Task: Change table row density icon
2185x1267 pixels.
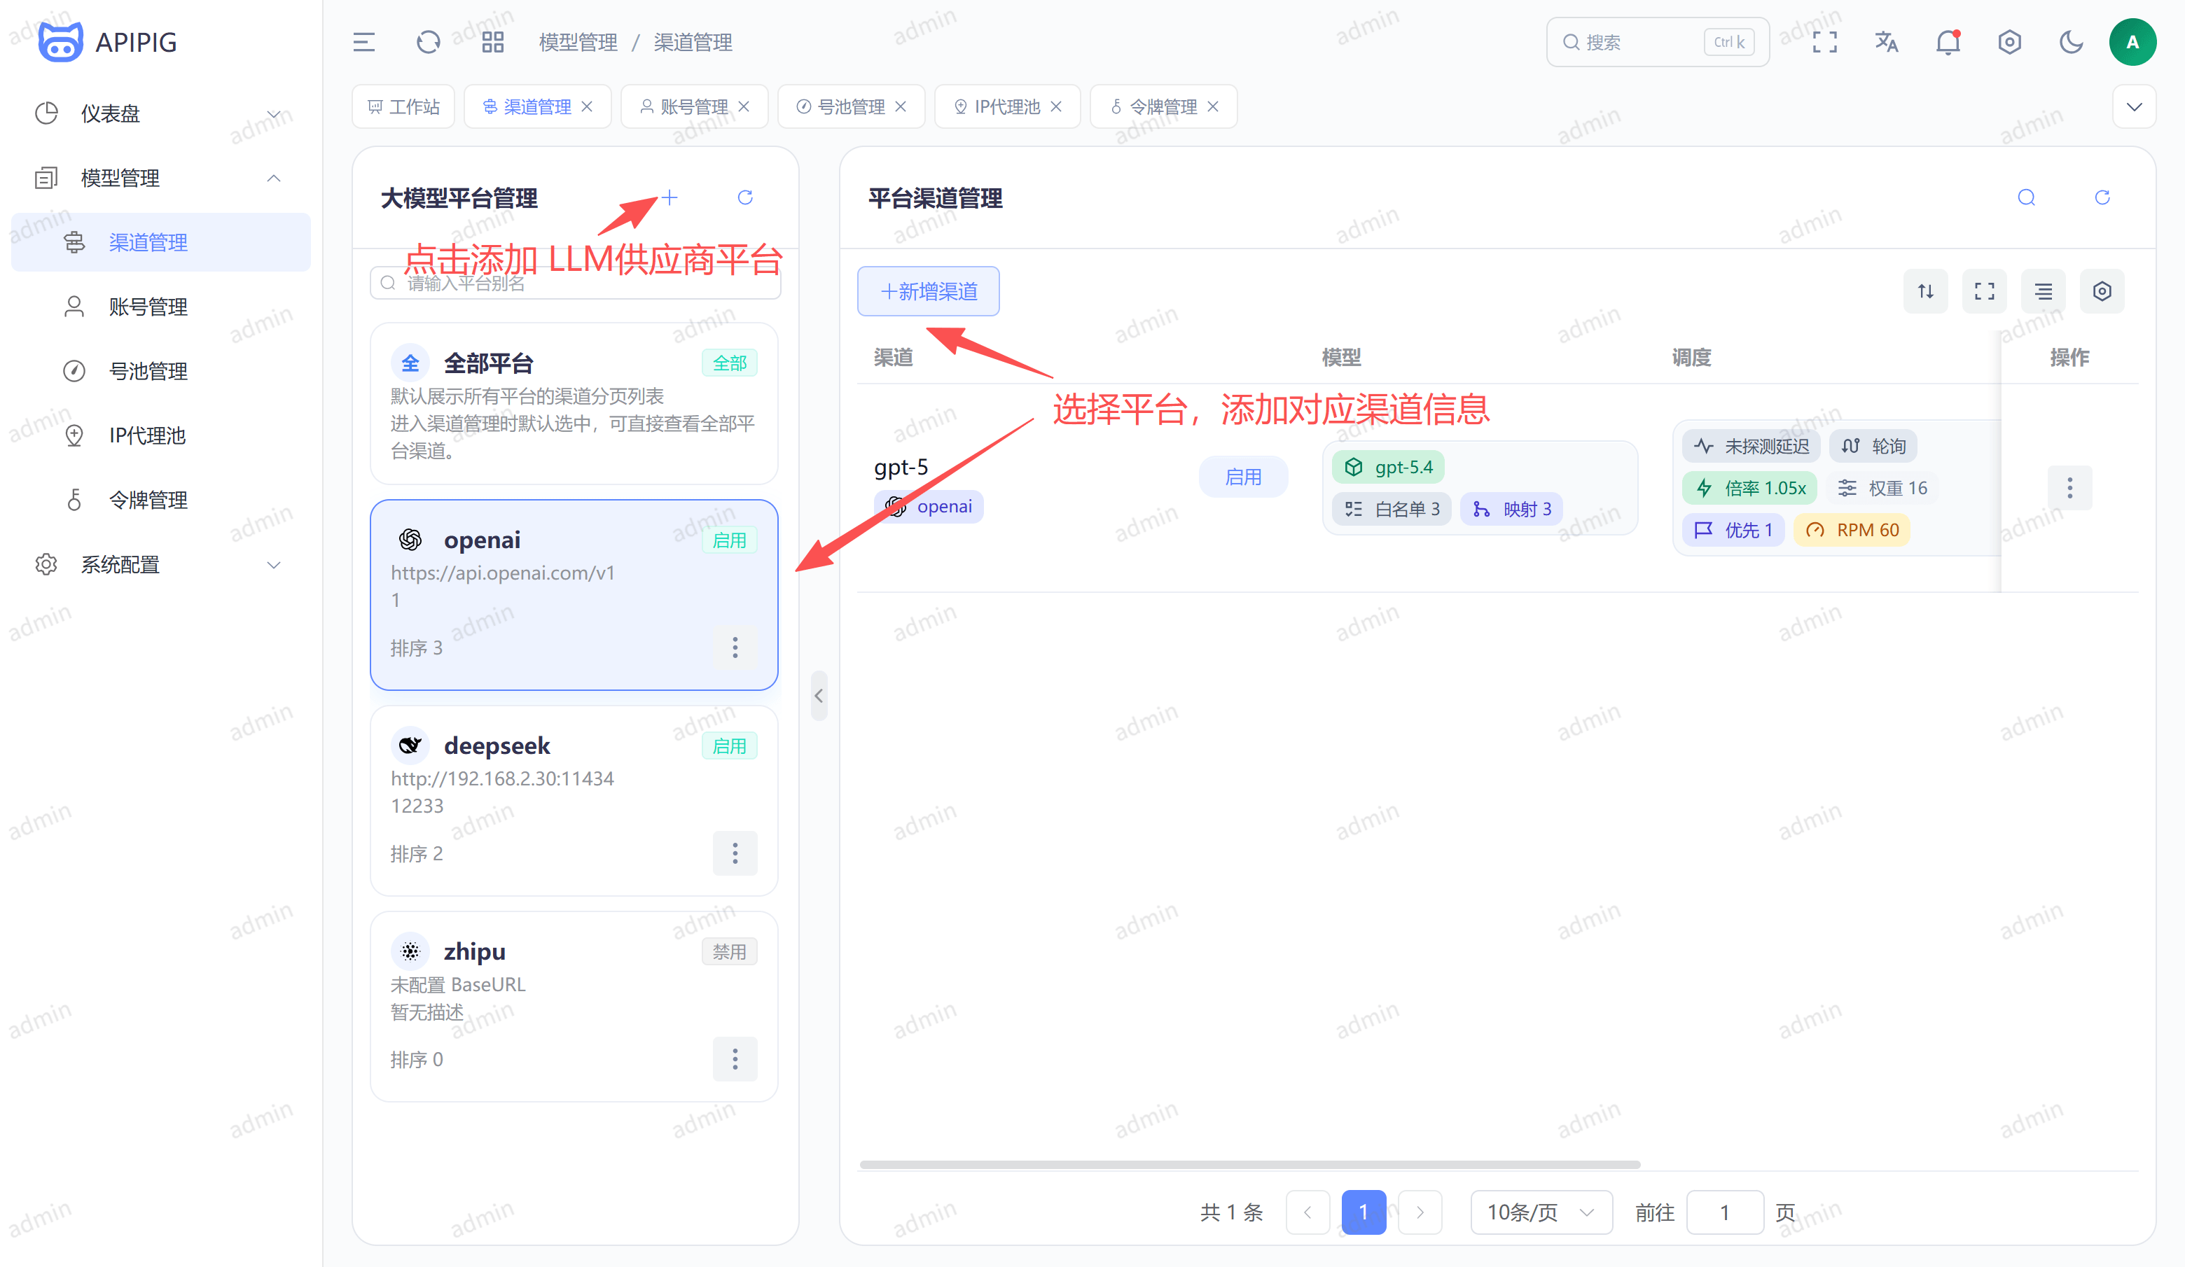Action: click(x=2044, y=291)
